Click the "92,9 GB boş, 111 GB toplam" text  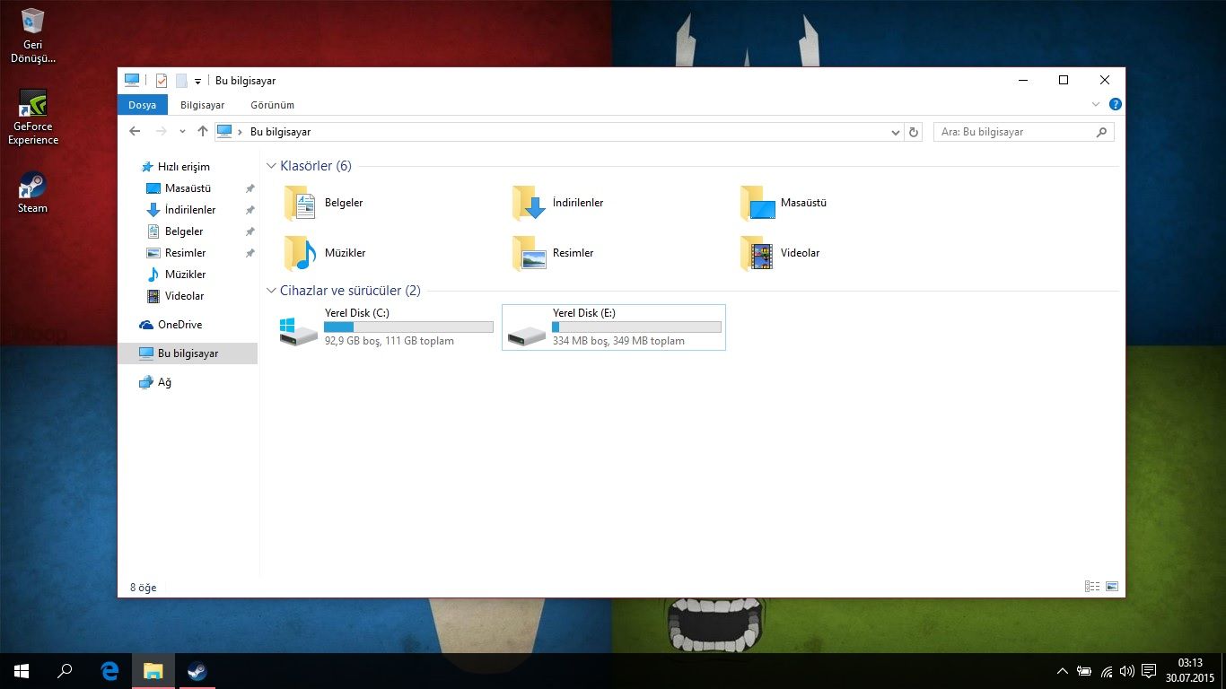click(390, 341)
